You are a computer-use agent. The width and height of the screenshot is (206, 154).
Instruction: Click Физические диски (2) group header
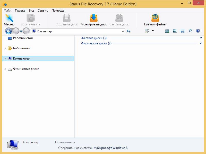point(96,43)
